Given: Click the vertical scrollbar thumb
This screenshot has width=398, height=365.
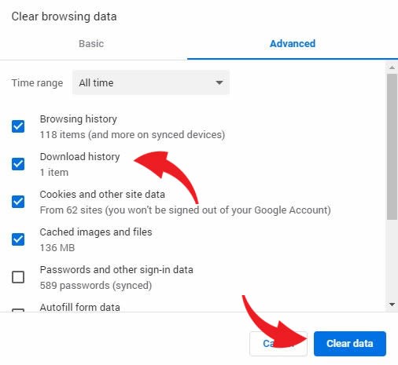Looking at the screenshot, I should 392,147.
